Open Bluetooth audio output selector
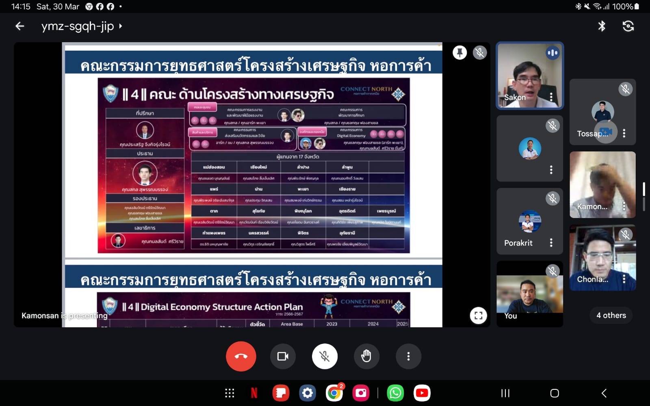 pyautogui.click(x=602, y=26)
